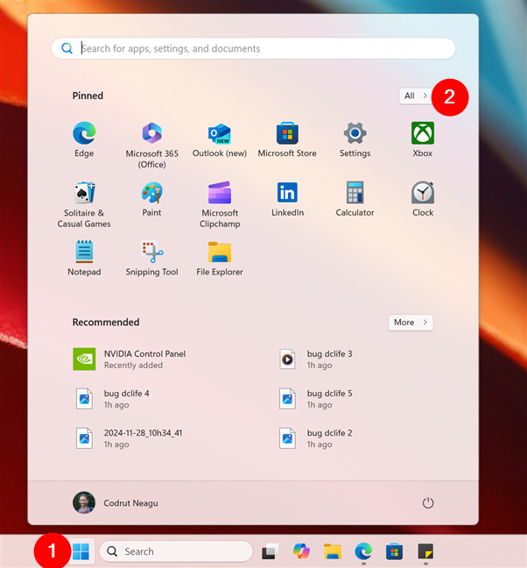Launch the Paint app
The width and height of the screenshot is (527, 568).
point(152,199)
